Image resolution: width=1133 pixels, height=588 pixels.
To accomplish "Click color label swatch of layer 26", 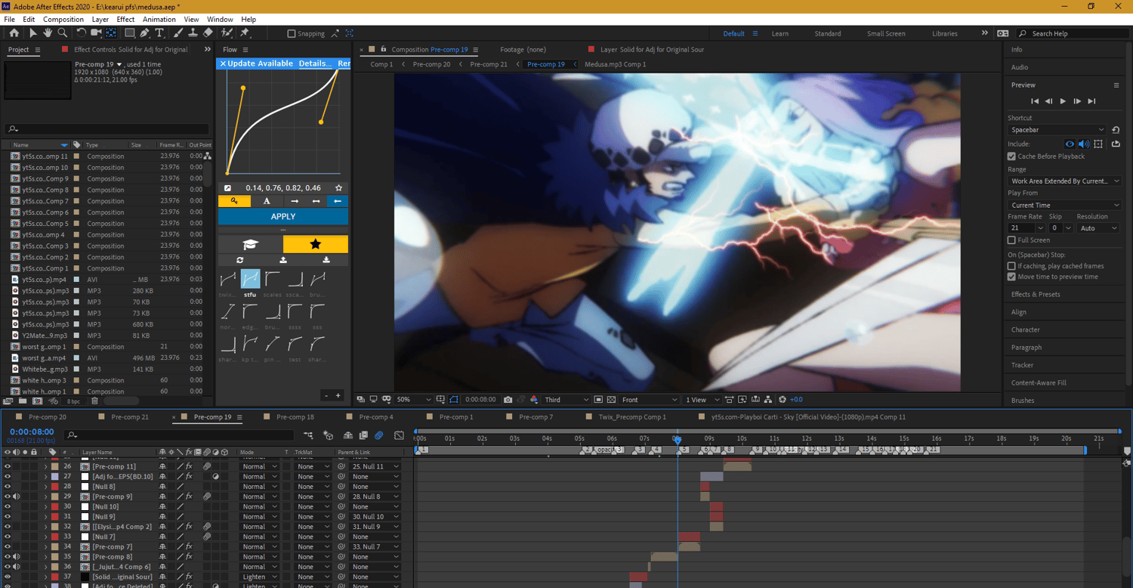I will (54, 466).
